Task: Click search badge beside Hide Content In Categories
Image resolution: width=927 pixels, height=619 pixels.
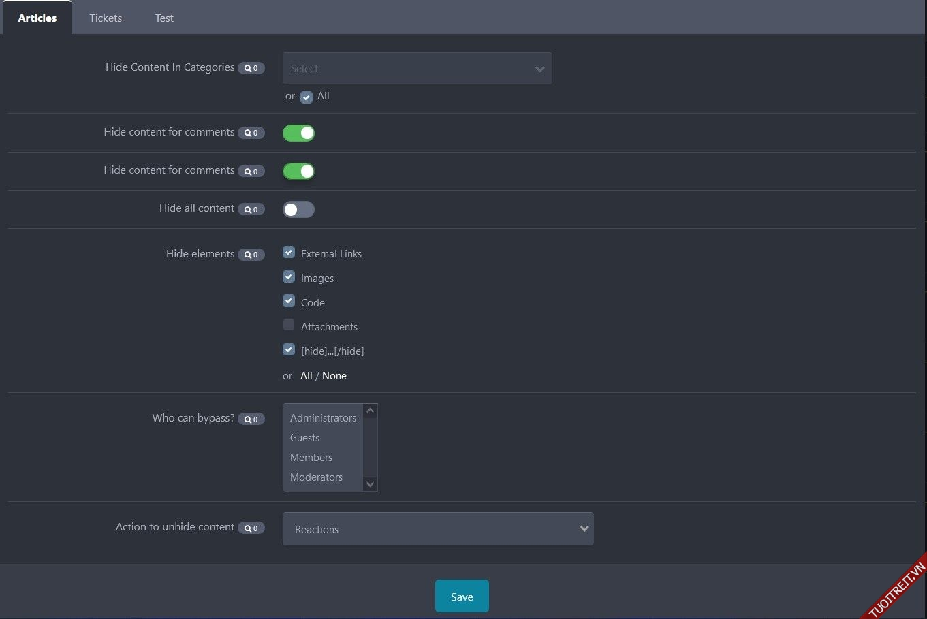Action: [251, 68]
